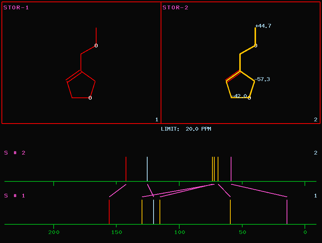Click the 150 ppm axis label
Screen dimensions: 322x243
[x=116, y=233]
